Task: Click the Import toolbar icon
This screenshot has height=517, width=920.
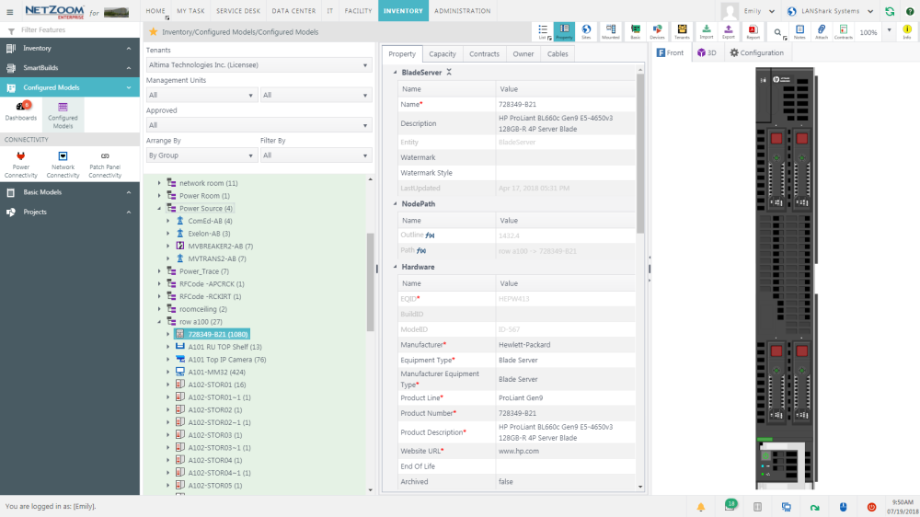Action: click(x=707, y=32)
